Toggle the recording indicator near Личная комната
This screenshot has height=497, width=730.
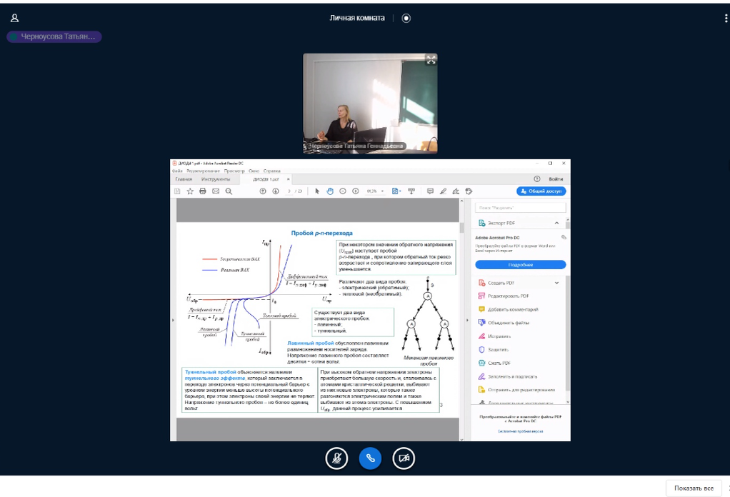tap(406, 18)
